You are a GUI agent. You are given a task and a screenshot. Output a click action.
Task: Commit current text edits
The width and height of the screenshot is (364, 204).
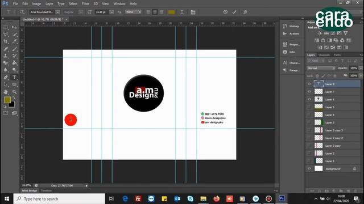click(x=234, y=12)
